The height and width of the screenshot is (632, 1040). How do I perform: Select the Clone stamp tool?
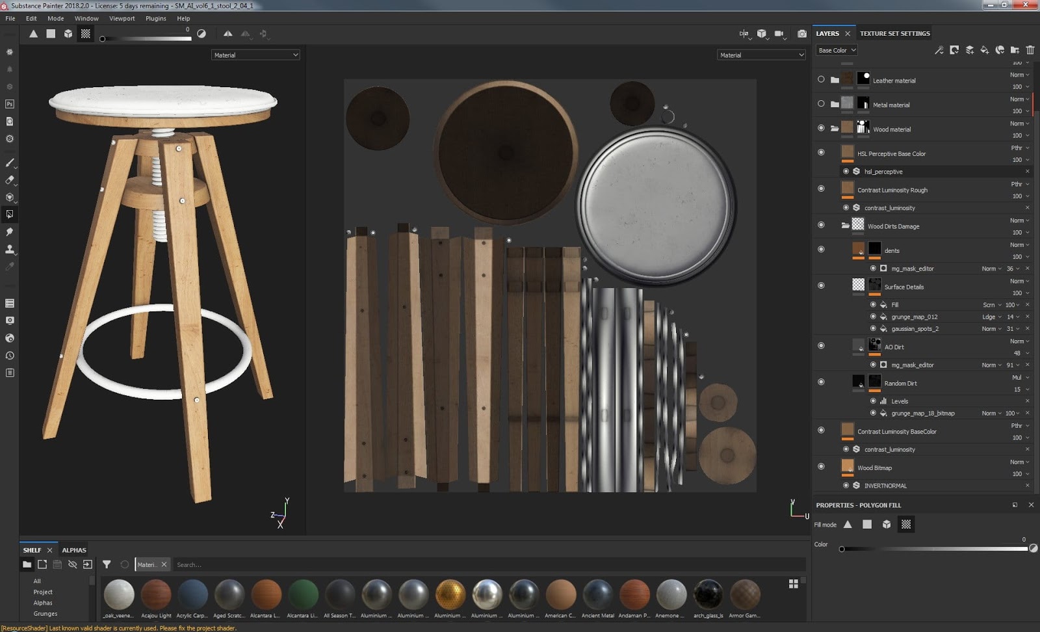pos(10,249)
